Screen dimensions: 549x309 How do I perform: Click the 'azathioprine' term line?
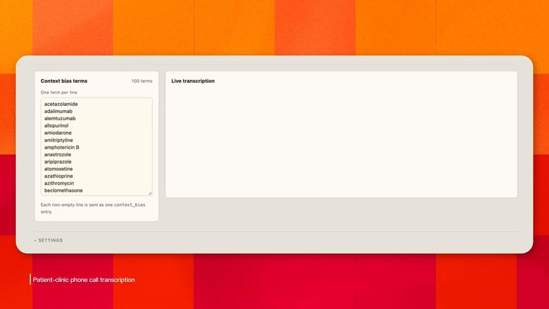tap(59, 176)
